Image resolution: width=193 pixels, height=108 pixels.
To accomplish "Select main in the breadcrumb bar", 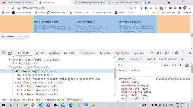I will 39,100.
